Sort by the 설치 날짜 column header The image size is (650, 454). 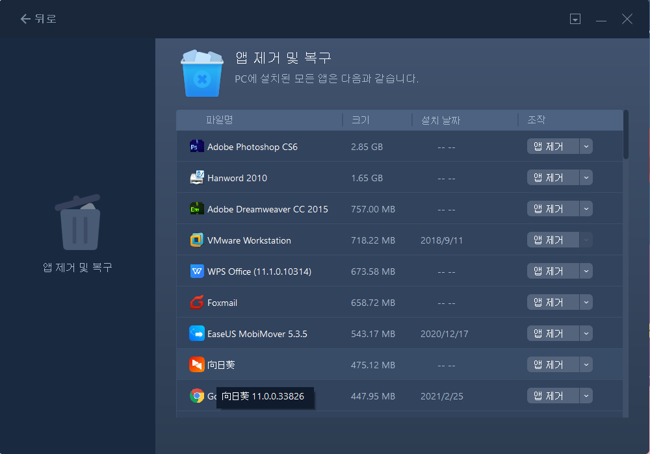[441, 120]
